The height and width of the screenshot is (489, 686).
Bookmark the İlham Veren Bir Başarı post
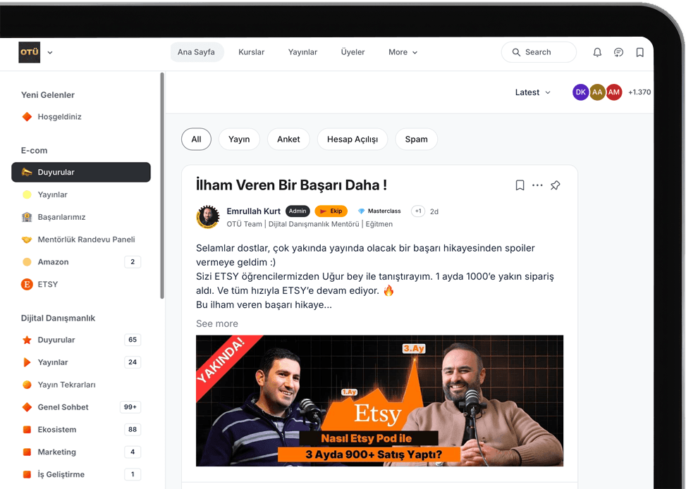520,185
